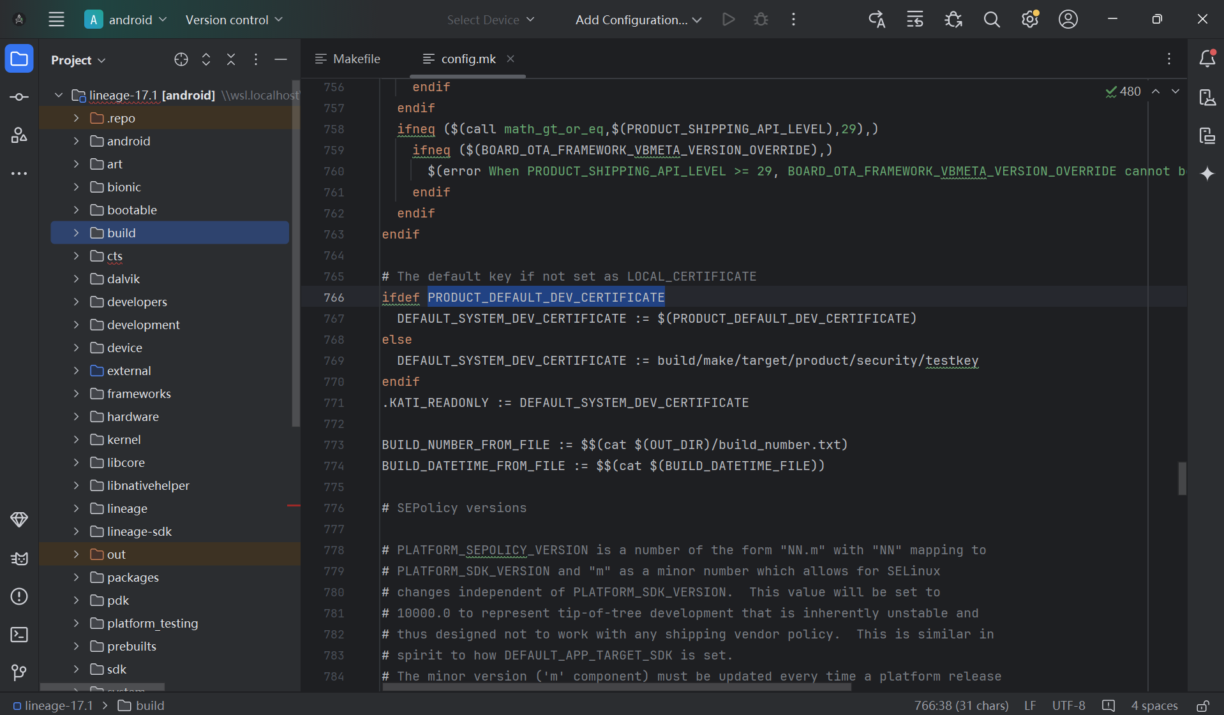Image resolution: width=1224 pixels, height=715 pixels.
Task: Open the Add Configuration dropdown
Action: click(638, 20)
